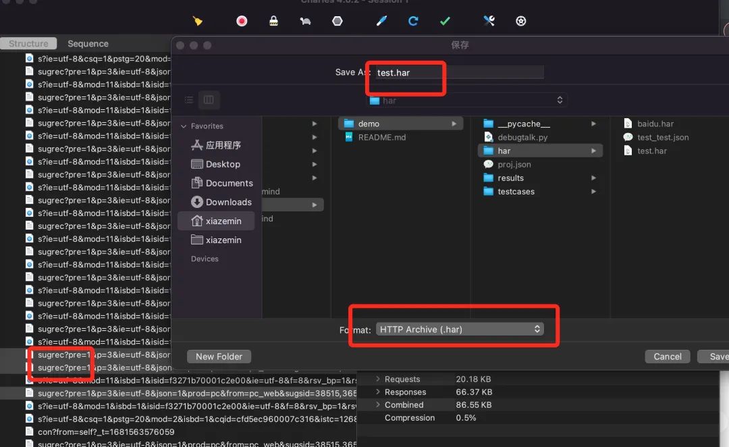Viewport: 729px width, 447px height.
Task: Open the Format HTTP Archive dropdown
Action: coord(460,330)
